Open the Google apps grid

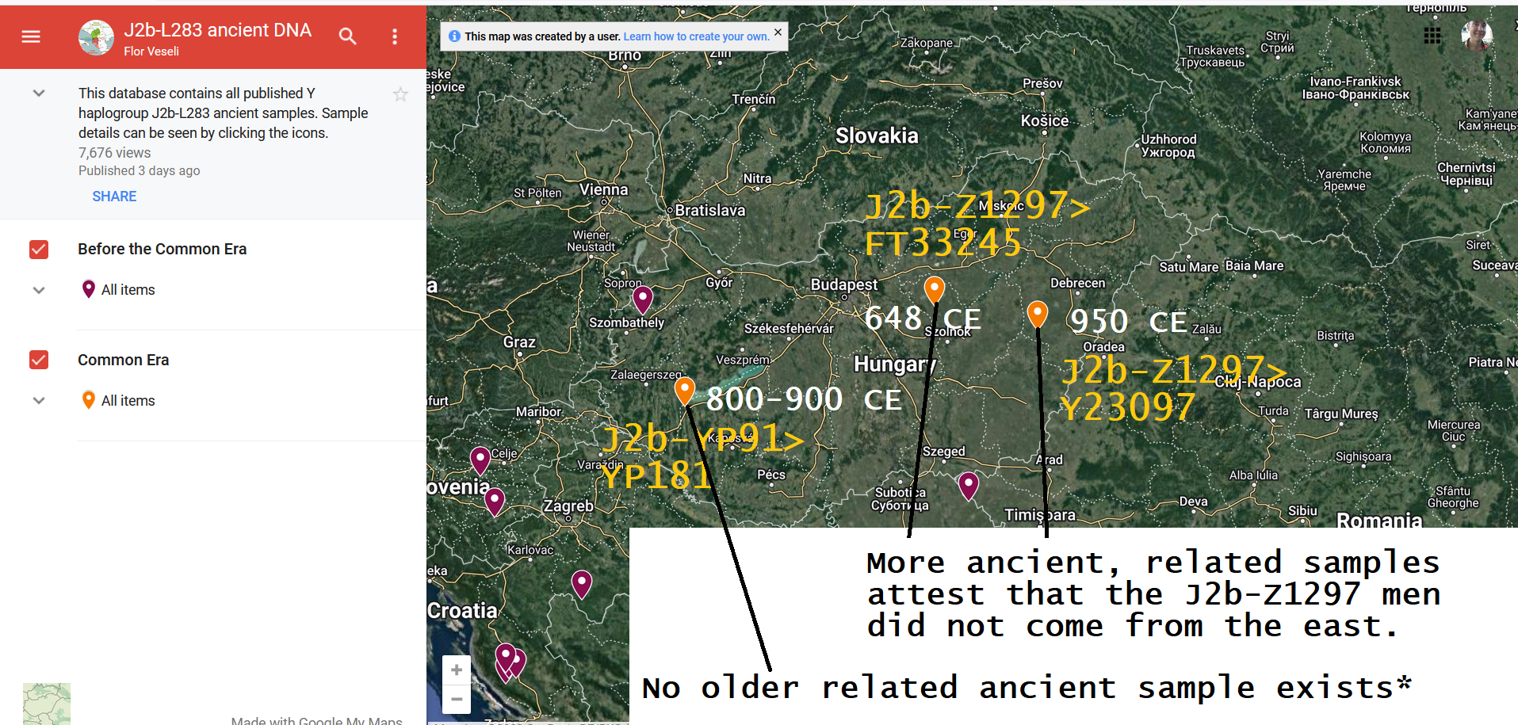coord(1432,36)
